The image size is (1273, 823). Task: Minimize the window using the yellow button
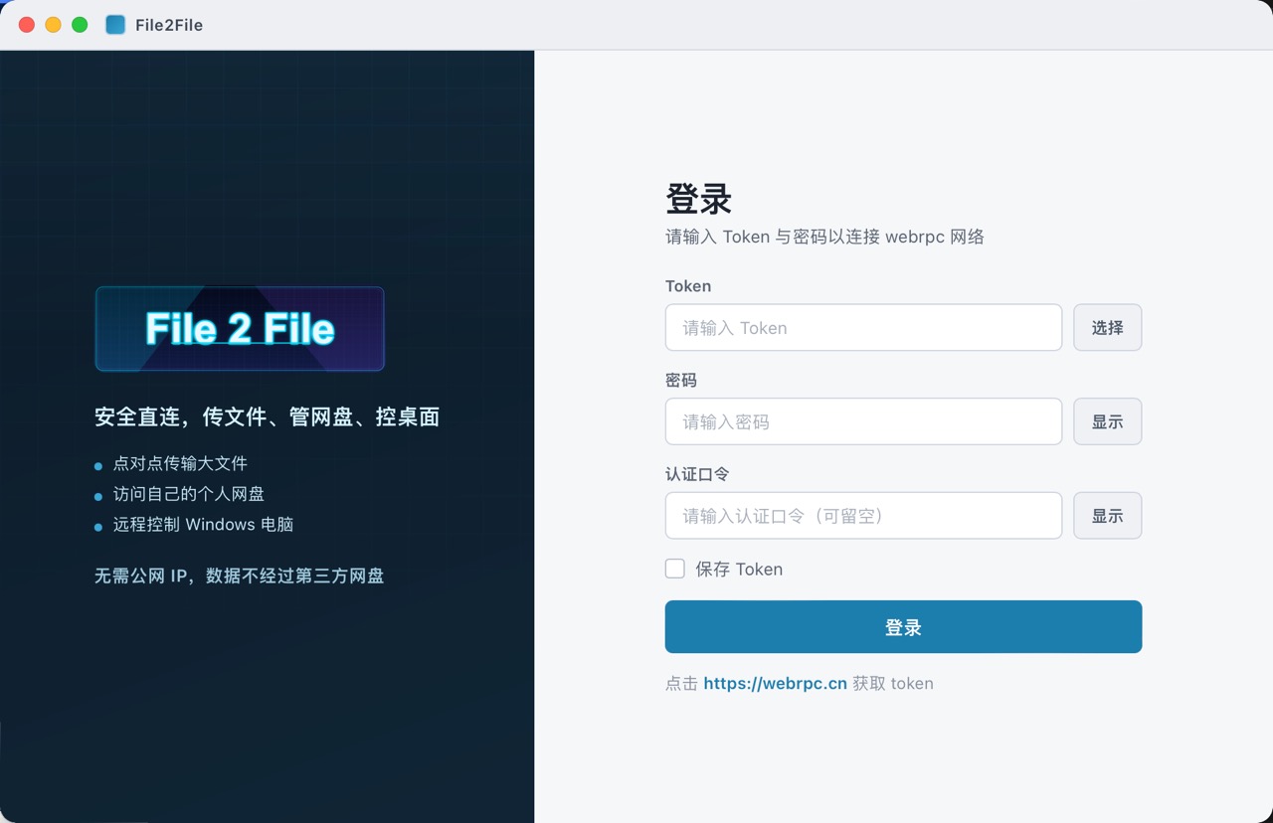(54, 25)
